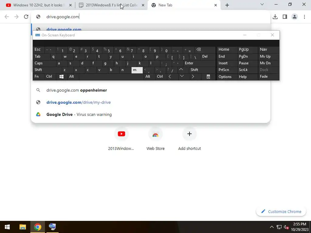
Task: Toggle the ScrLk key
Action: (247, 70)
